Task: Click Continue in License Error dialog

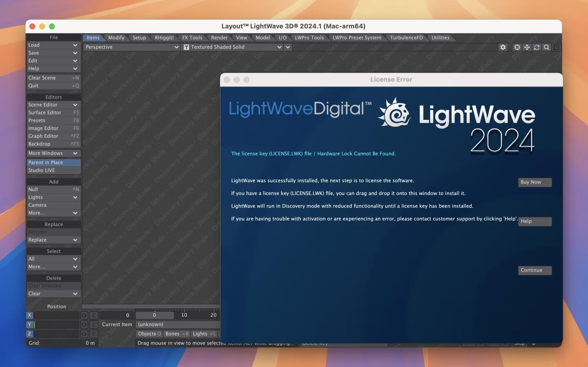Action: click(535, 270)
